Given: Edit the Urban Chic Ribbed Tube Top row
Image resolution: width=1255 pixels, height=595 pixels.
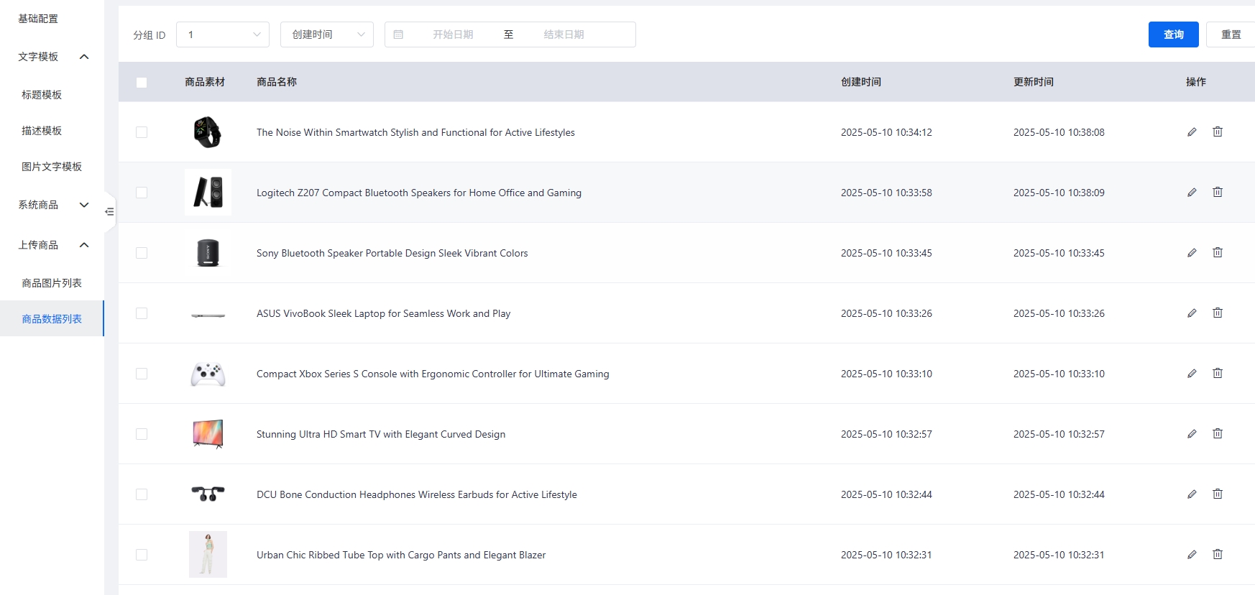Looking at the screenshot, I should coord(1192,555).
